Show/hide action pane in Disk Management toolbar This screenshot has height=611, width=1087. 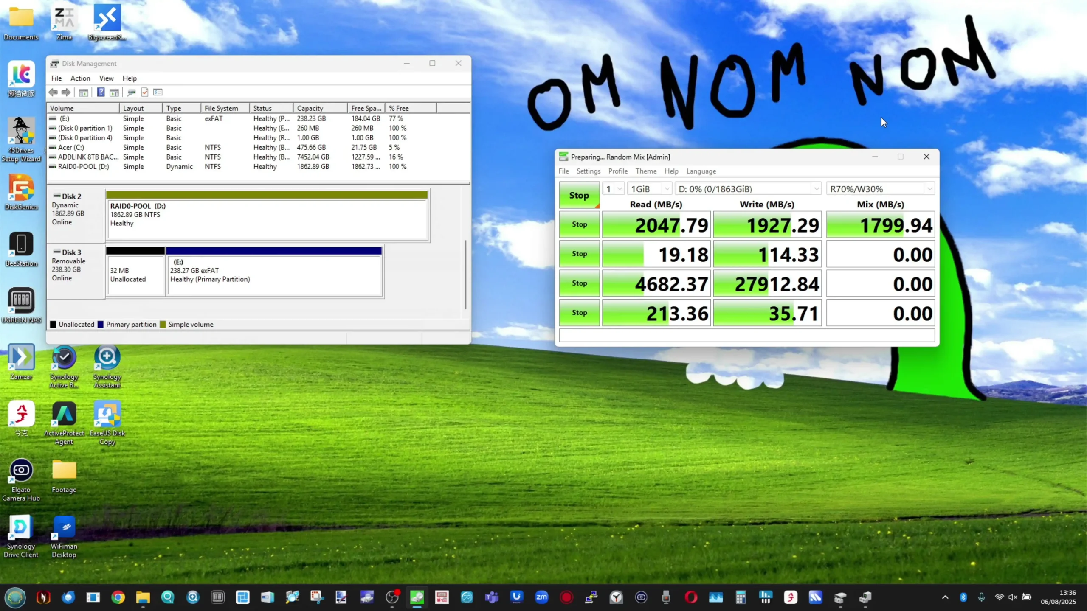[x=114, y=92]
